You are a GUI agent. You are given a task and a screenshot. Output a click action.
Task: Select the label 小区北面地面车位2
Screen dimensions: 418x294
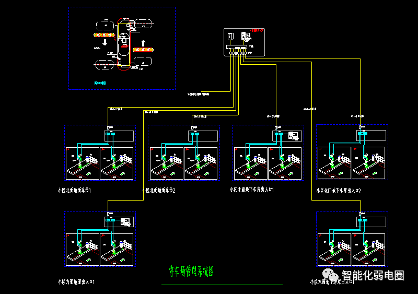pyautogui.click(x=159, y=190)
